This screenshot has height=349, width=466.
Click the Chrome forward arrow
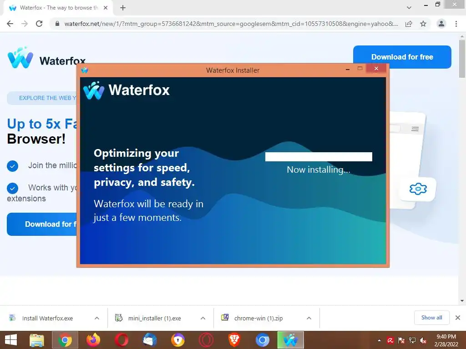tap(25, 24)
